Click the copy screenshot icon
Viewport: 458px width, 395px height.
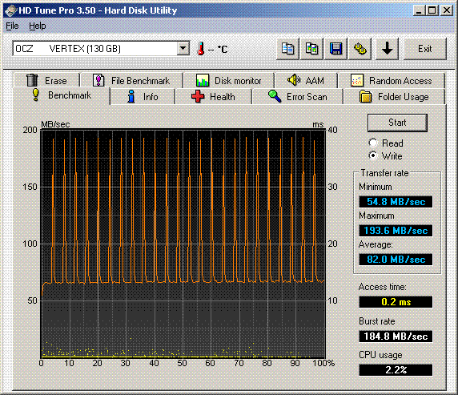click(x=311, y=49)
